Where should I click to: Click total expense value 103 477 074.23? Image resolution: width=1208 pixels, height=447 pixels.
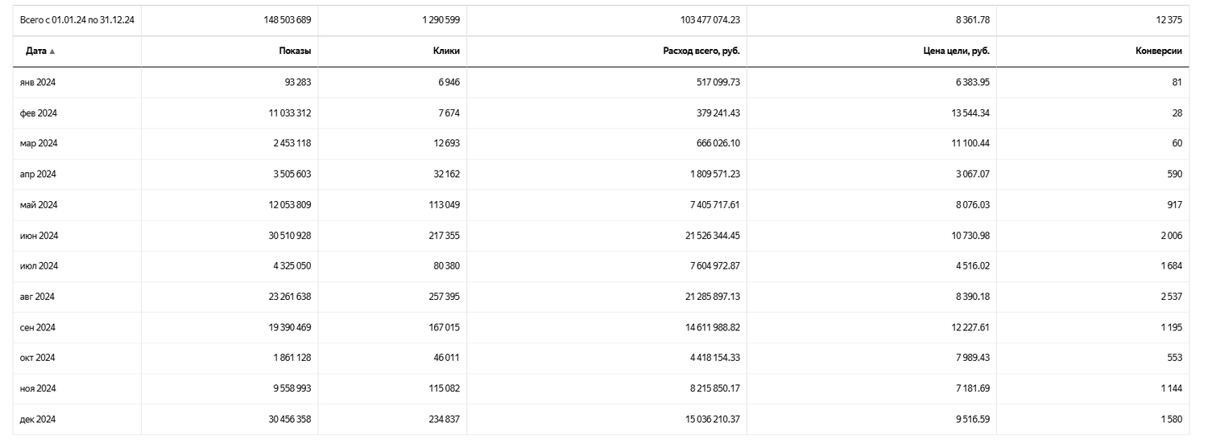(700, 20)
